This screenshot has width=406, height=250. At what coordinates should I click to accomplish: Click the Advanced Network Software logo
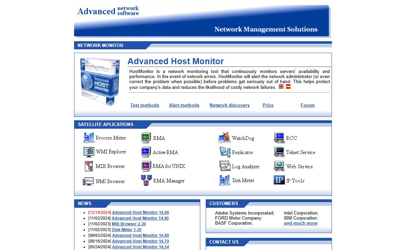tap(108, 11)
